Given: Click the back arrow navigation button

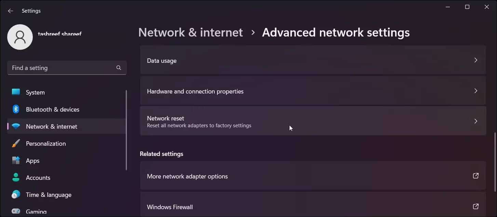Looking at the screenshot, I should (10, 11).
